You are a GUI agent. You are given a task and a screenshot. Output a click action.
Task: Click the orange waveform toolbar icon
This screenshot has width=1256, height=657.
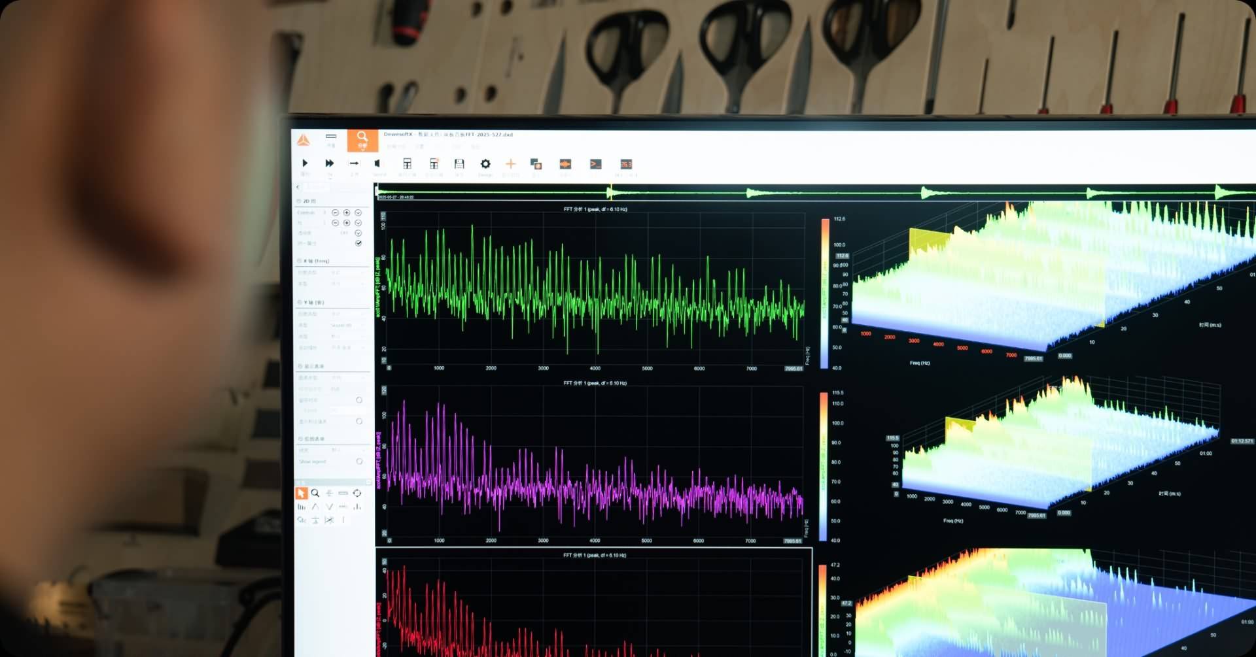(565, 164)
